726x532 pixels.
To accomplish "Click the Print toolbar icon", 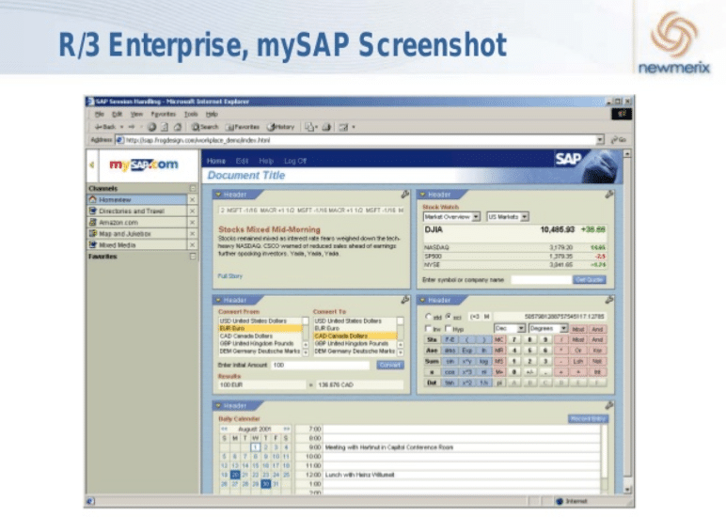I will click(x=327, y=126).
